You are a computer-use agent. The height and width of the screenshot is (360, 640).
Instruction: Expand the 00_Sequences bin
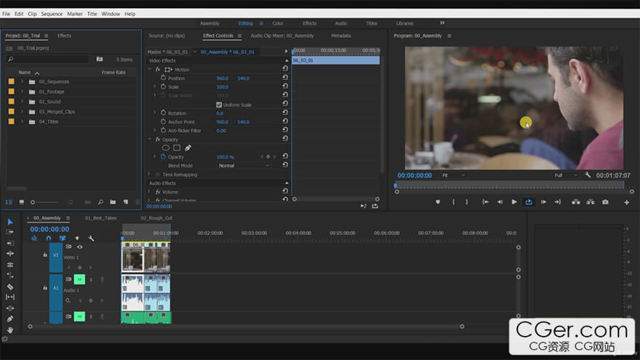pyautogui.click(x=22, y=81)
